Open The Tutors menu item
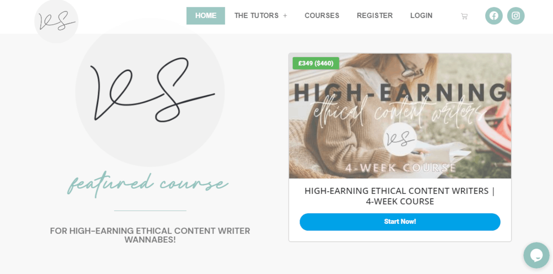The width and height of the screenshot is (553, 274). click(x=256, y=16)
